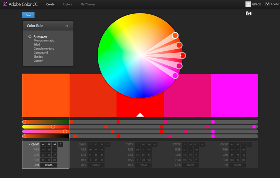Click the white base-color triangle marker
This screenshot has height=178, width=280.
tap(140, 115)
